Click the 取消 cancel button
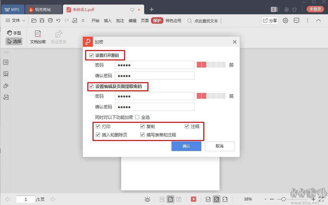 click(220, 146)
